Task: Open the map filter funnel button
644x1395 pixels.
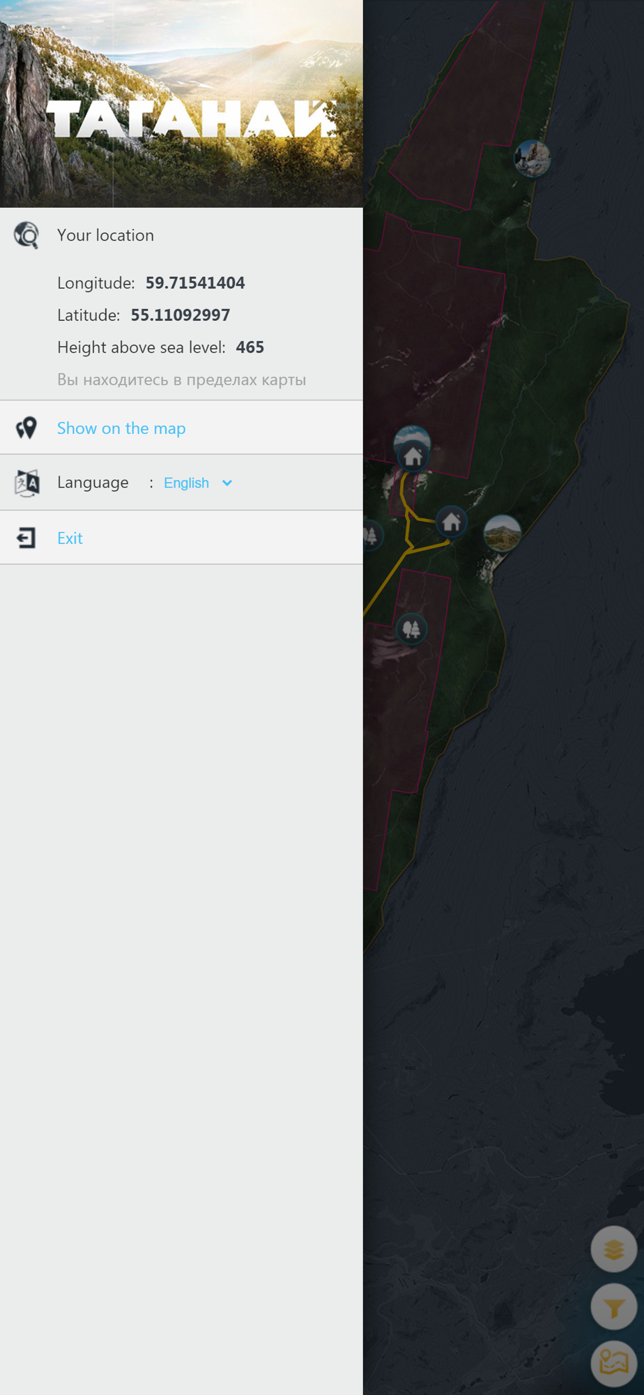Action: coord(613,1307)
